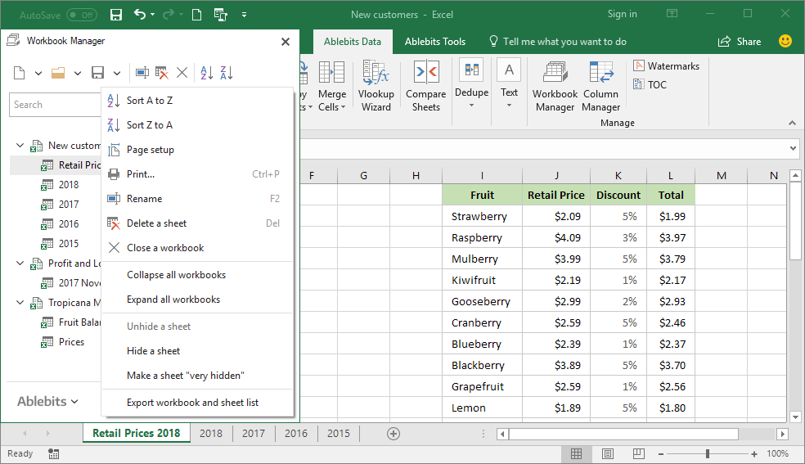Click Sign in link
Screen dimensions: 805x464
(x=623, y=15)
